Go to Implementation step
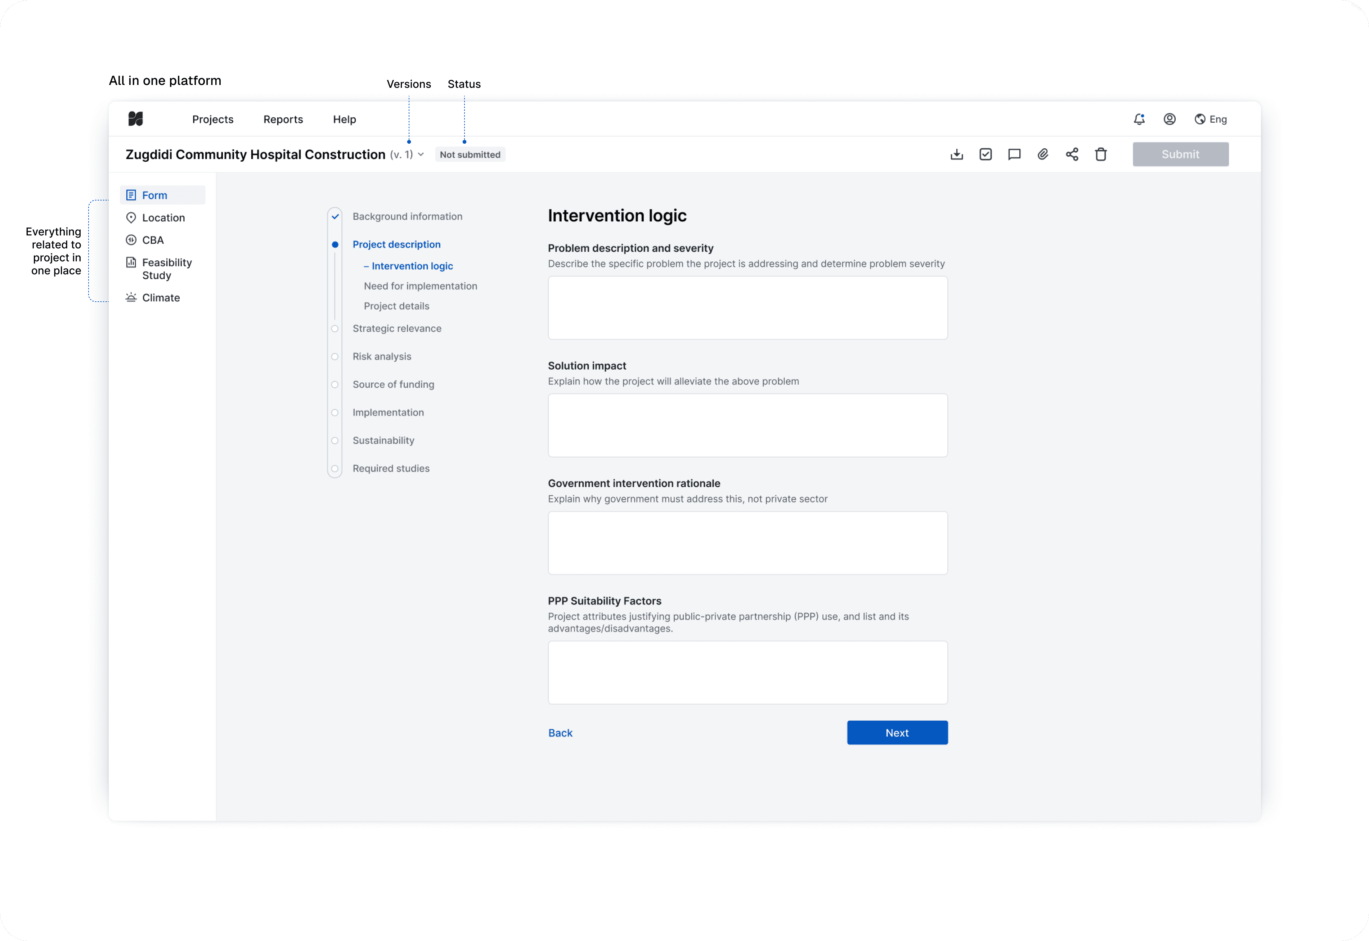Screen dimensions: 1369x941 (388, 413)
